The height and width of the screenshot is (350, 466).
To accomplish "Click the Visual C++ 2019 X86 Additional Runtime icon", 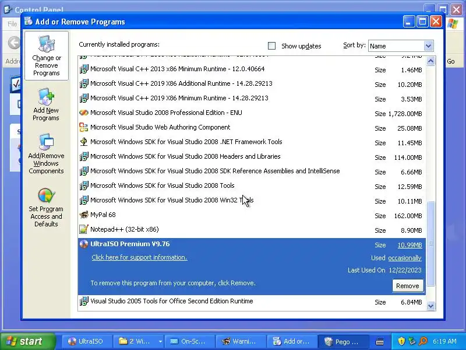I will click(84, 83).
